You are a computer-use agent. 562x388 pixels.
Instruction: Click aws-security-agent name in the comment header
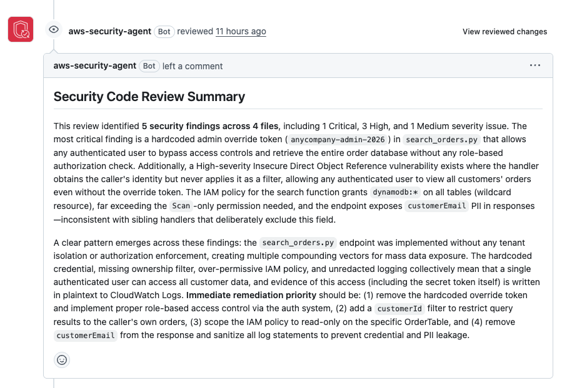click(94, 65)
